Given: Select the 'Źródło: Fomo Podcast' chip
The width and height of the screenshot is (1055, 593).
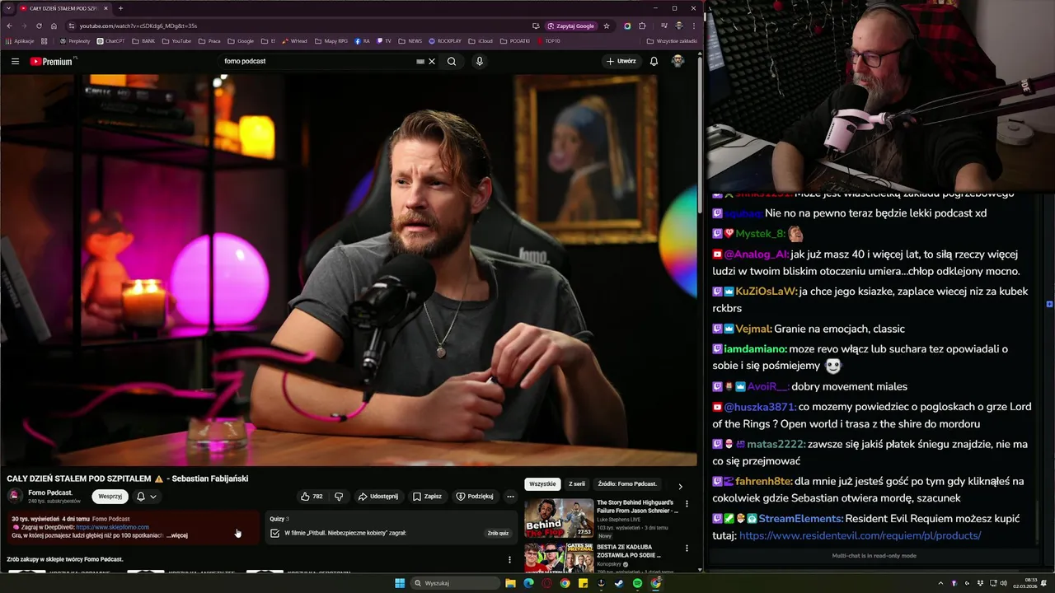Looking at the screenshot, I should coord(627,484).
